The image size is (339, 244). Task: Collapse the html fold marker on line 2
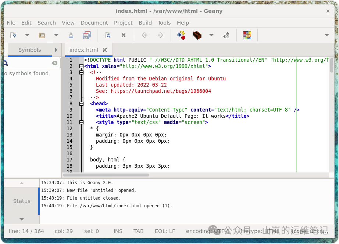click(x=82, y=66)
